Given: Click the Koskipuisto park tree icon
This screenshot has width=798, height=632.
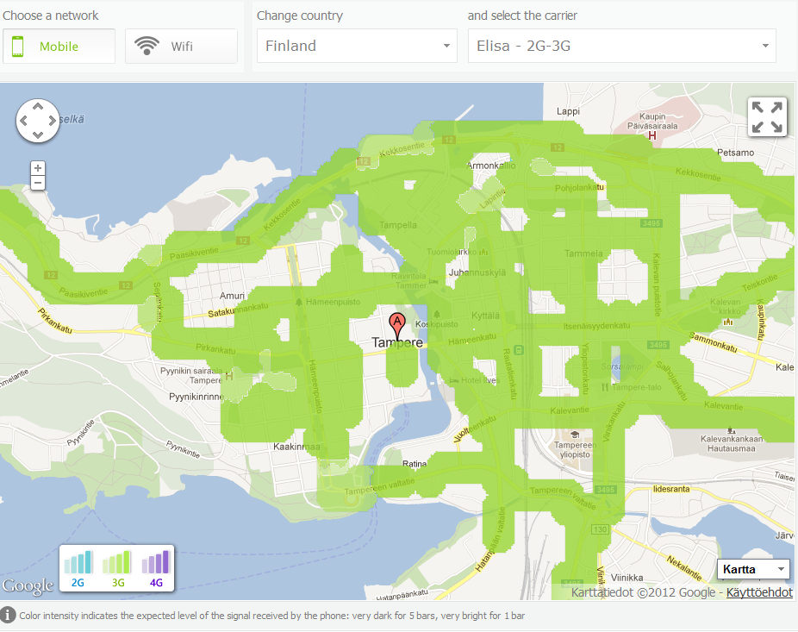Looking at the screenshot, I should click(x=437, y=314).
